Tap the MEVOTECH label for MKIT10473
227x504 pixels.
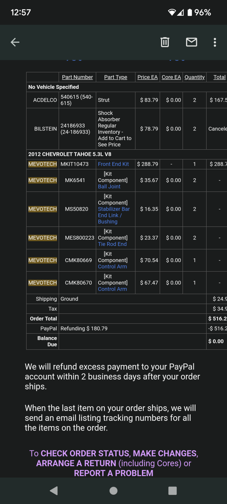43,164
